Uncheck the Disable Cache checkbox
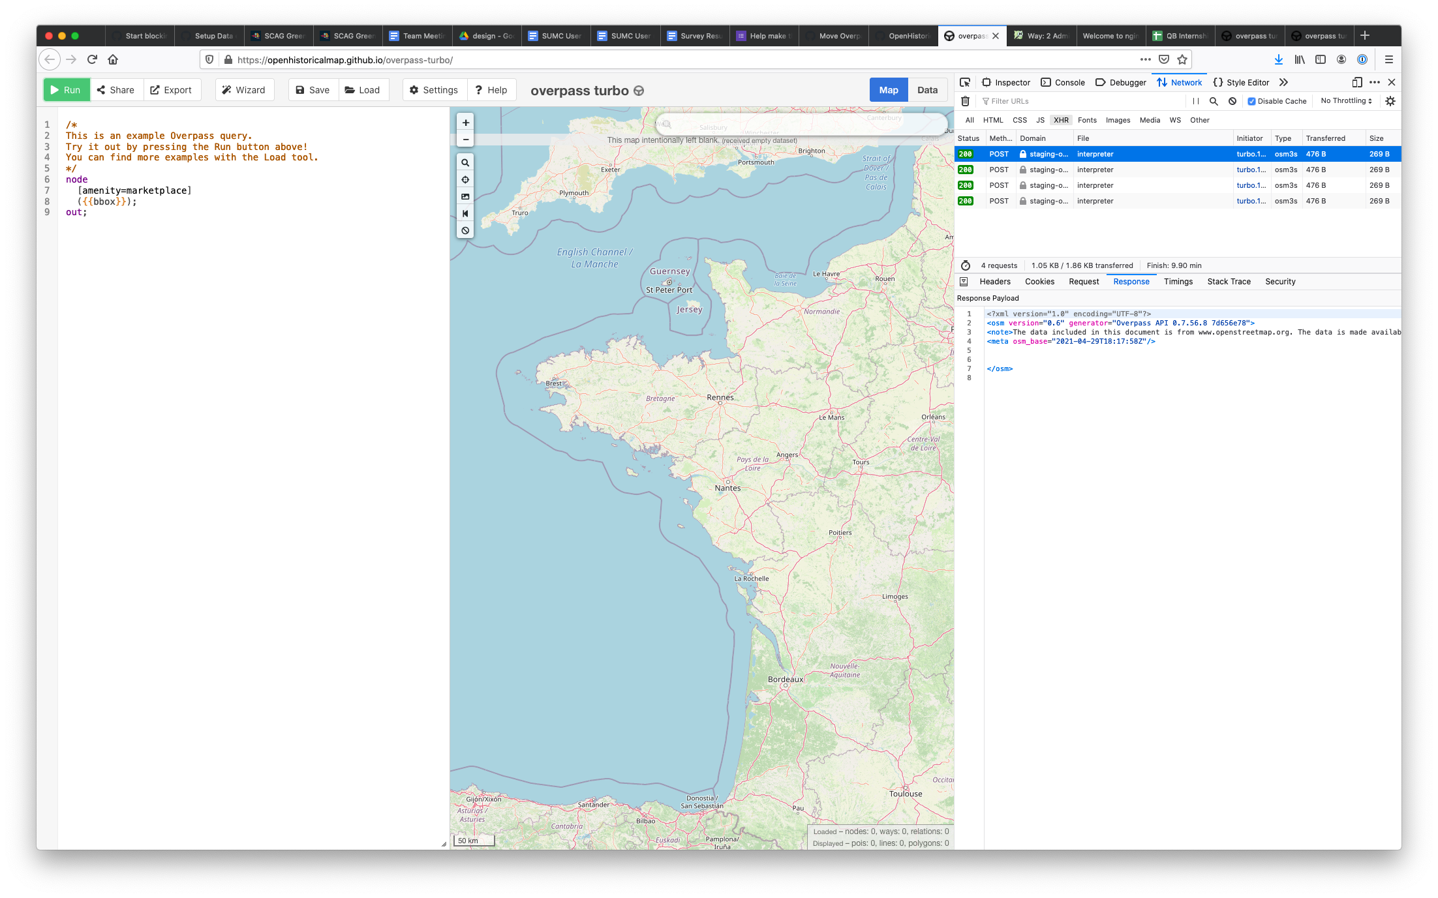1438x898 pixels. 1251,101
